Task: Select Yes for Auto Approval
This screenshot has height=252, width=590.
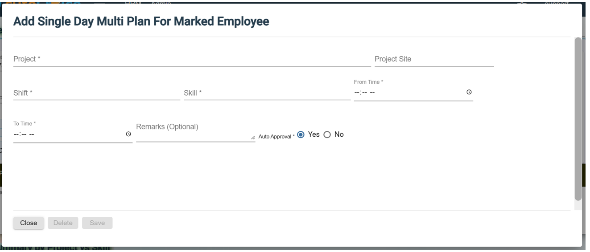Action: 301,134
